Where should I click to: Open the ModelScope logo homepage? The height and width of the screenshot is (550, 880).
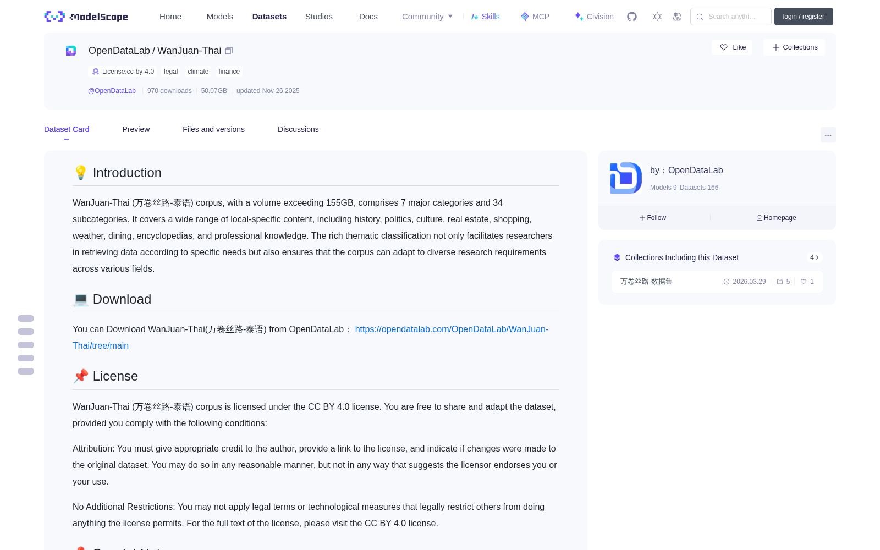(86, 16)
